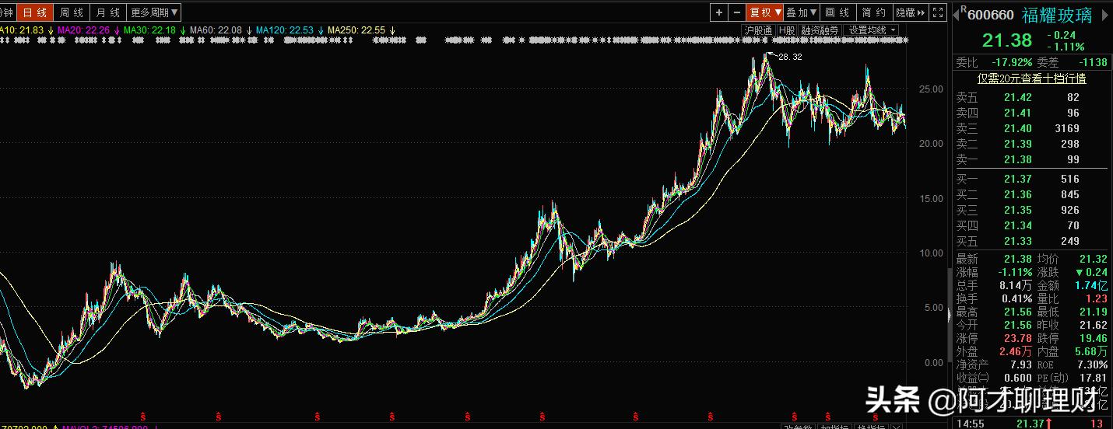This screenshot has width=1113, height=429.
Task: Click 买二 bid price 21.36
Action: (x=1017, y=194)
